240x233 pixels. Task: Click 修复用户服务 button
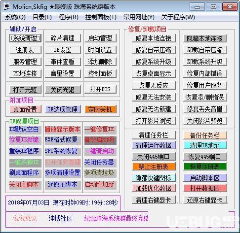pyautogui.click(x=205, y=85)
